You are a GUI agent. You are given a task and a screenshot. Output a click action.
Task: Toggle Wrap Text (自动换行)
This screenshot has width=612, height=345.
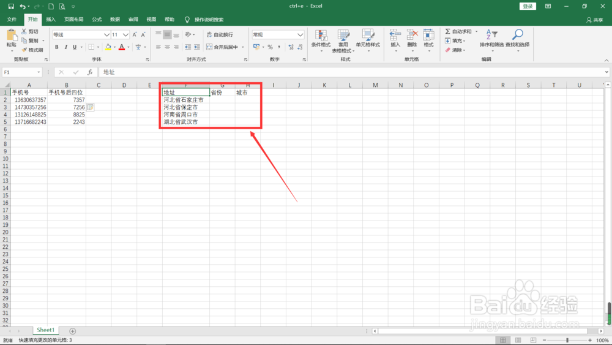[220, 35]
